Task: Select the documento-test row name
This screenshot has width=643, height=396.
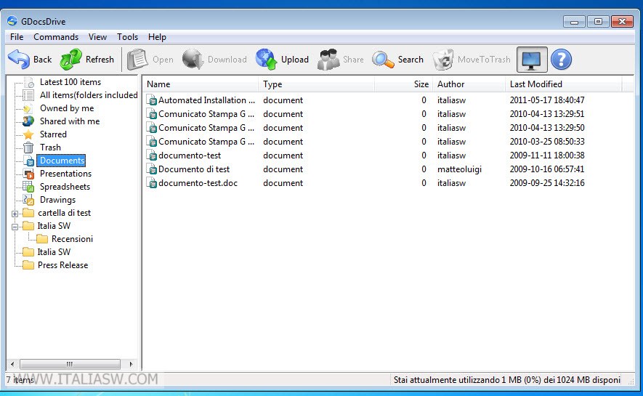Action: click(190, 155)
